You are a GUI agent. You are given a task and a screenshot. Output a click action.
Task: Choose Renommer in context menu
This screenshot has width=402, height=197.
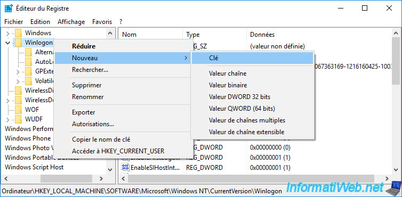pos(123,97)
